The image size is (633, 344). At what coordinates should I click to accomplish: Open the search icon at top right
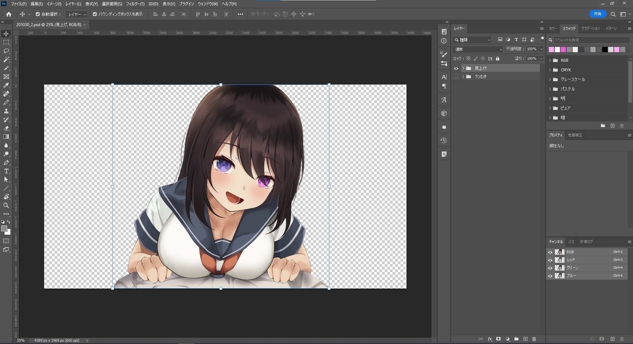click(x=612, y=14)
